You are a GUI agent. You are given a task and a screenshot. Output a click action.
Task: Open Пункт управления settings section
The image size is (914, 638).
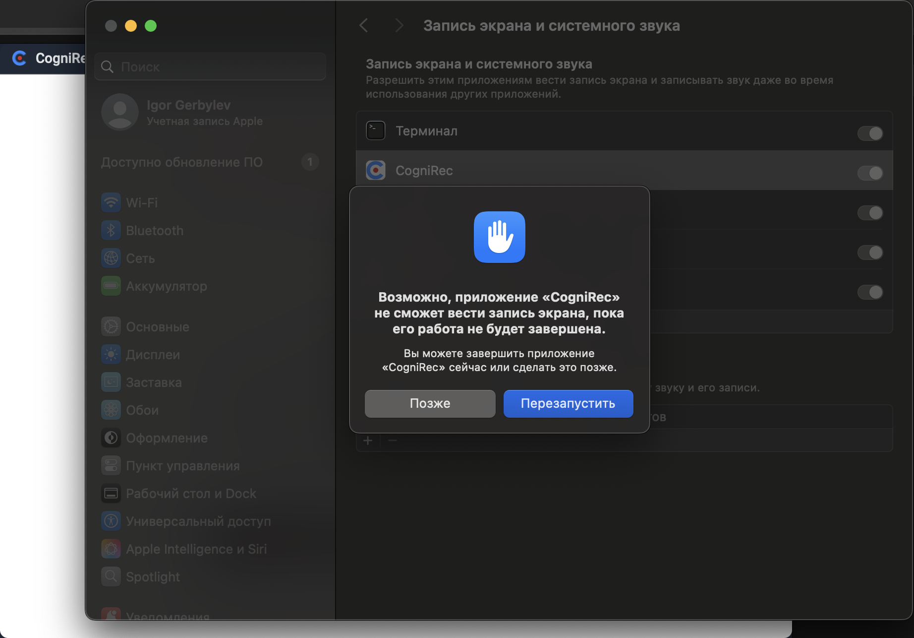[x=182, y=465]
